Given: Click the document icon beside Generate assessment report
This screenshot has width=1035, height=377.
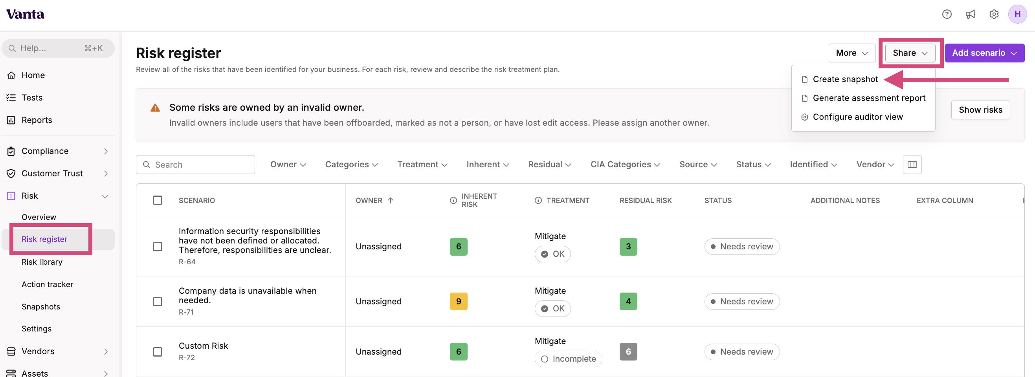Looking at the screenshot, I should point(804,98).
